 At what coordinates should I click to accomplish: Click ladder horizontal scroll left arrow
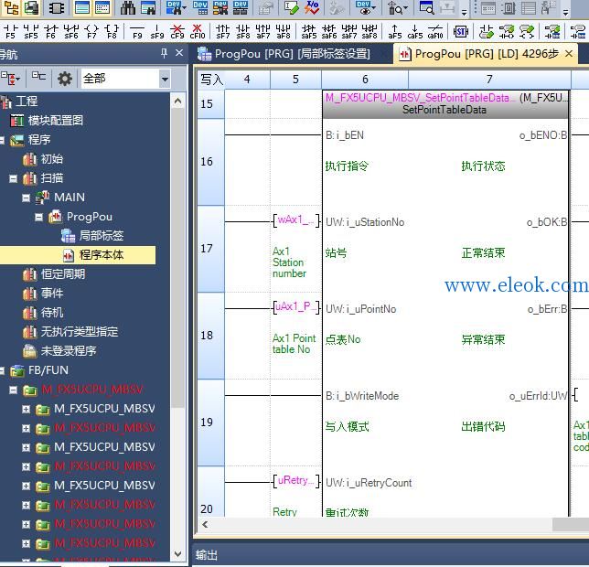[205, 524]
